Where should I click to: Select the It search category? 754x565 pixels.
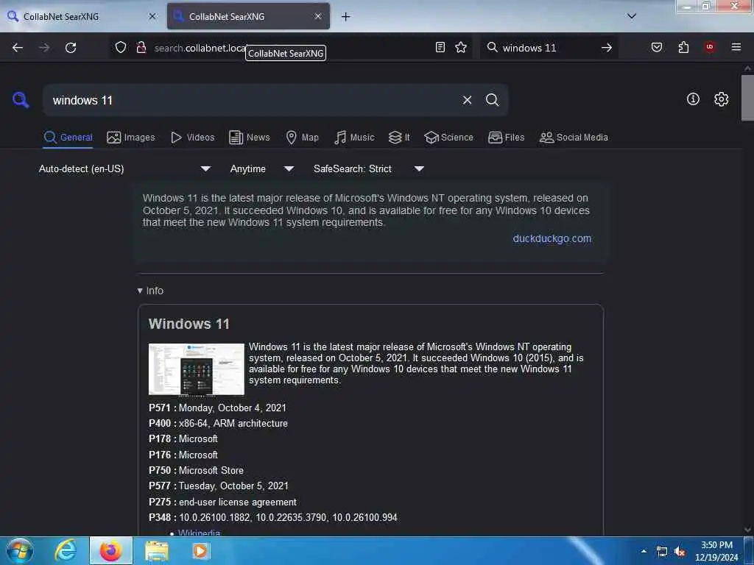pos(399,138)
